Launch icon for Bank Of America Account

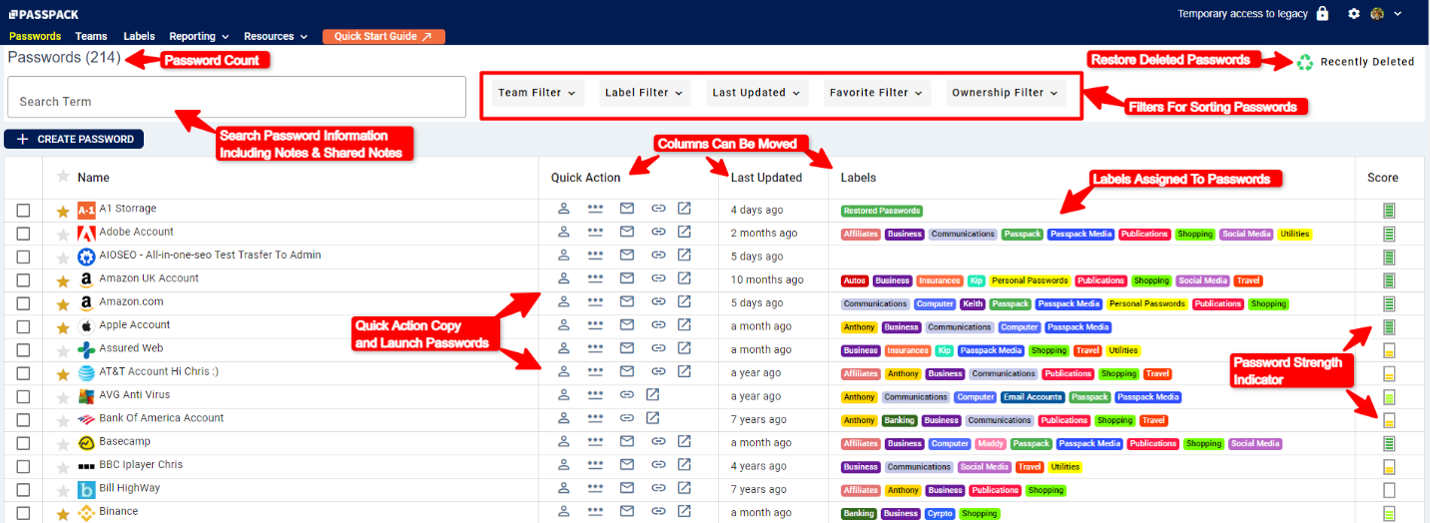[652, 418]
